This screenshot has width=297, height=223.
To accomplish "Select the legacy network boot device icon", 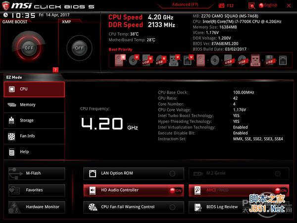I will point(283,60).
